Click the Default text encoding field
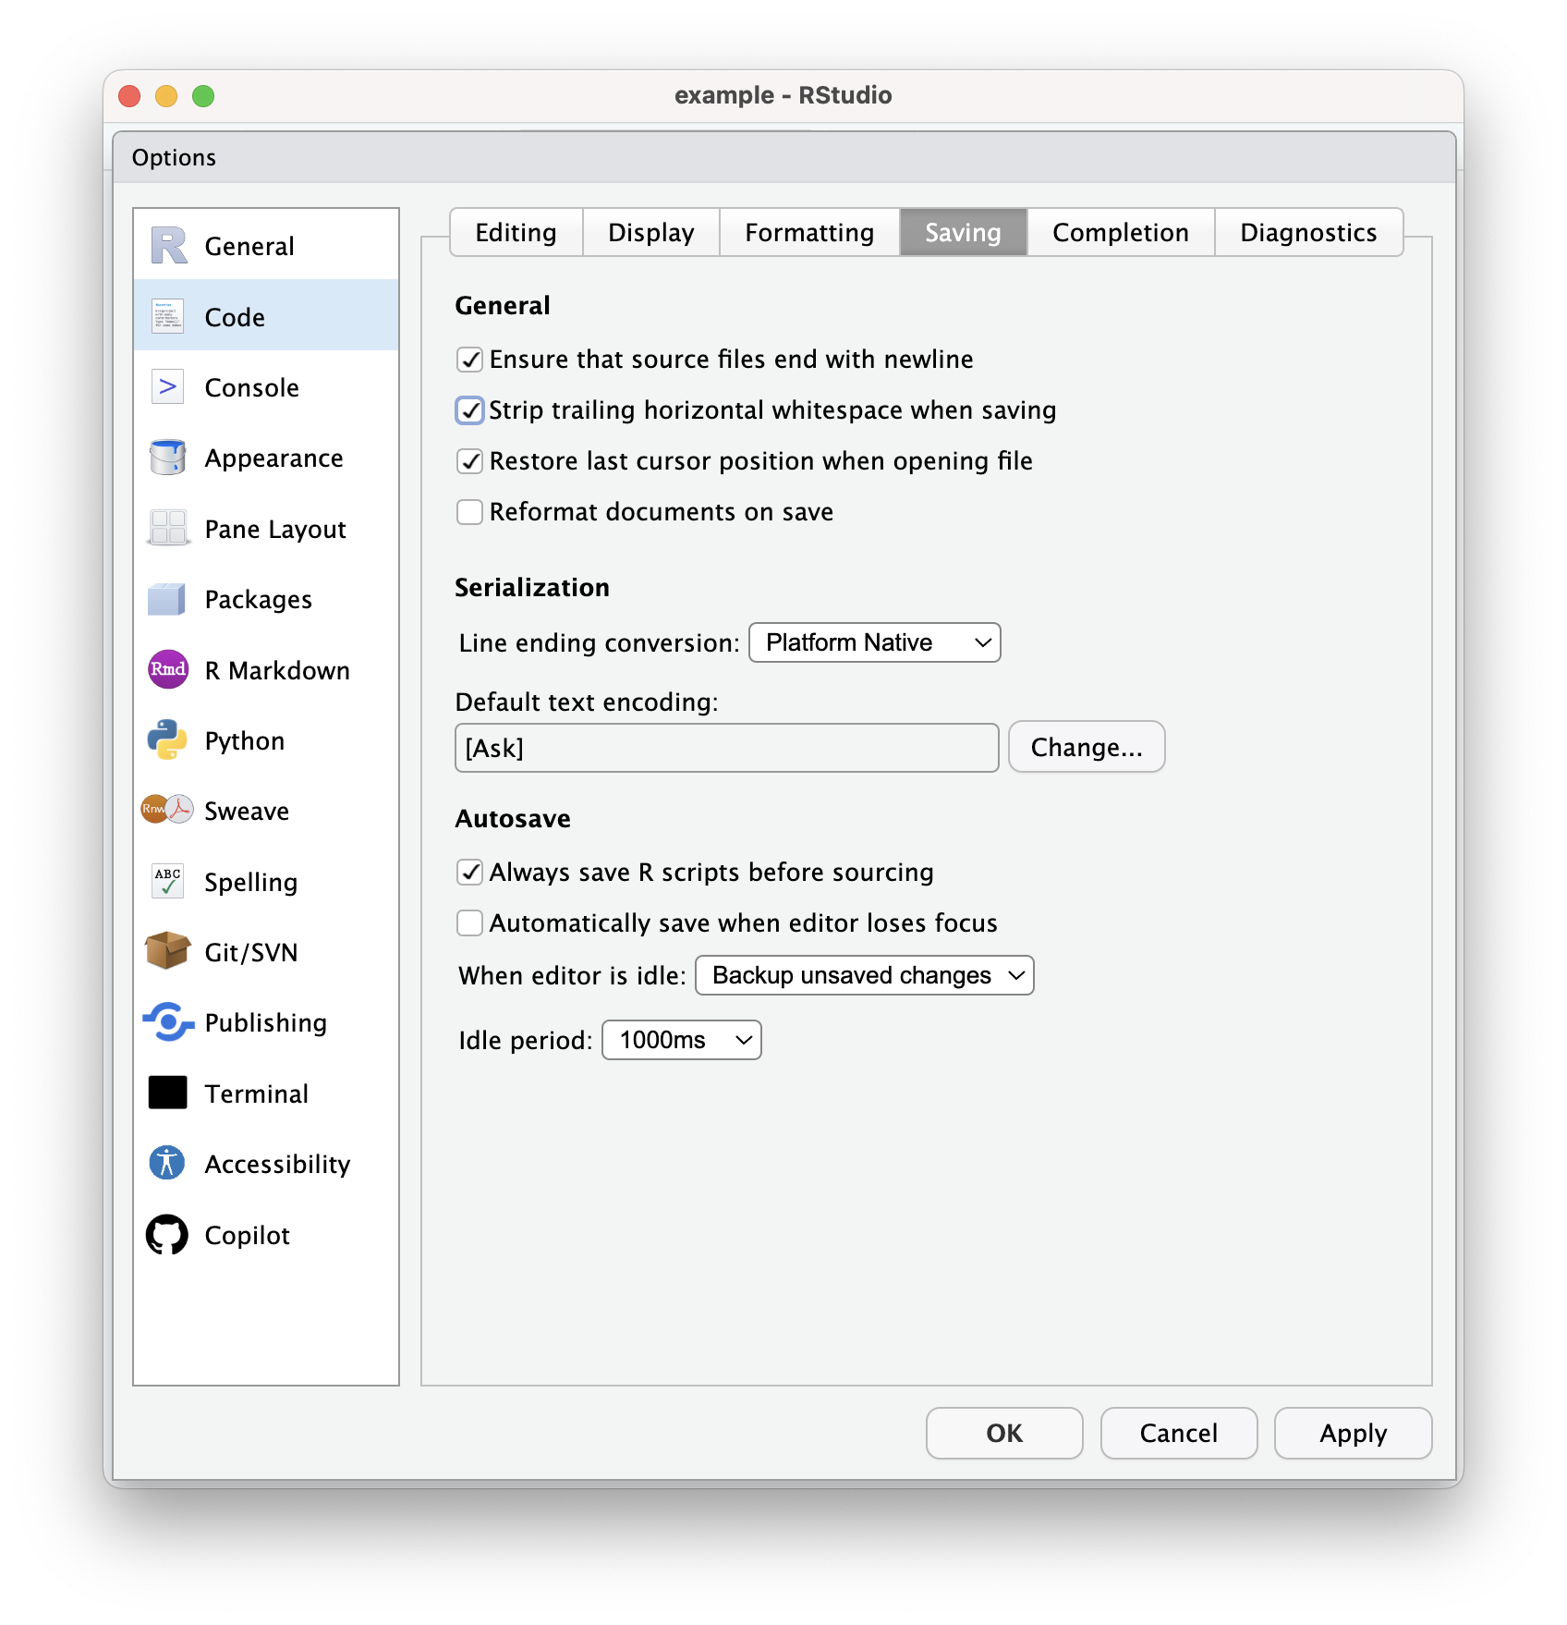 pos(726,748)
